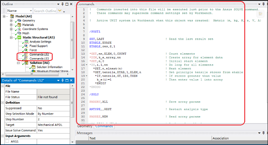The height and width of the screenshot is (145, 268).
Task: Select Solution Information in the tree
Action: pos(50,67)
